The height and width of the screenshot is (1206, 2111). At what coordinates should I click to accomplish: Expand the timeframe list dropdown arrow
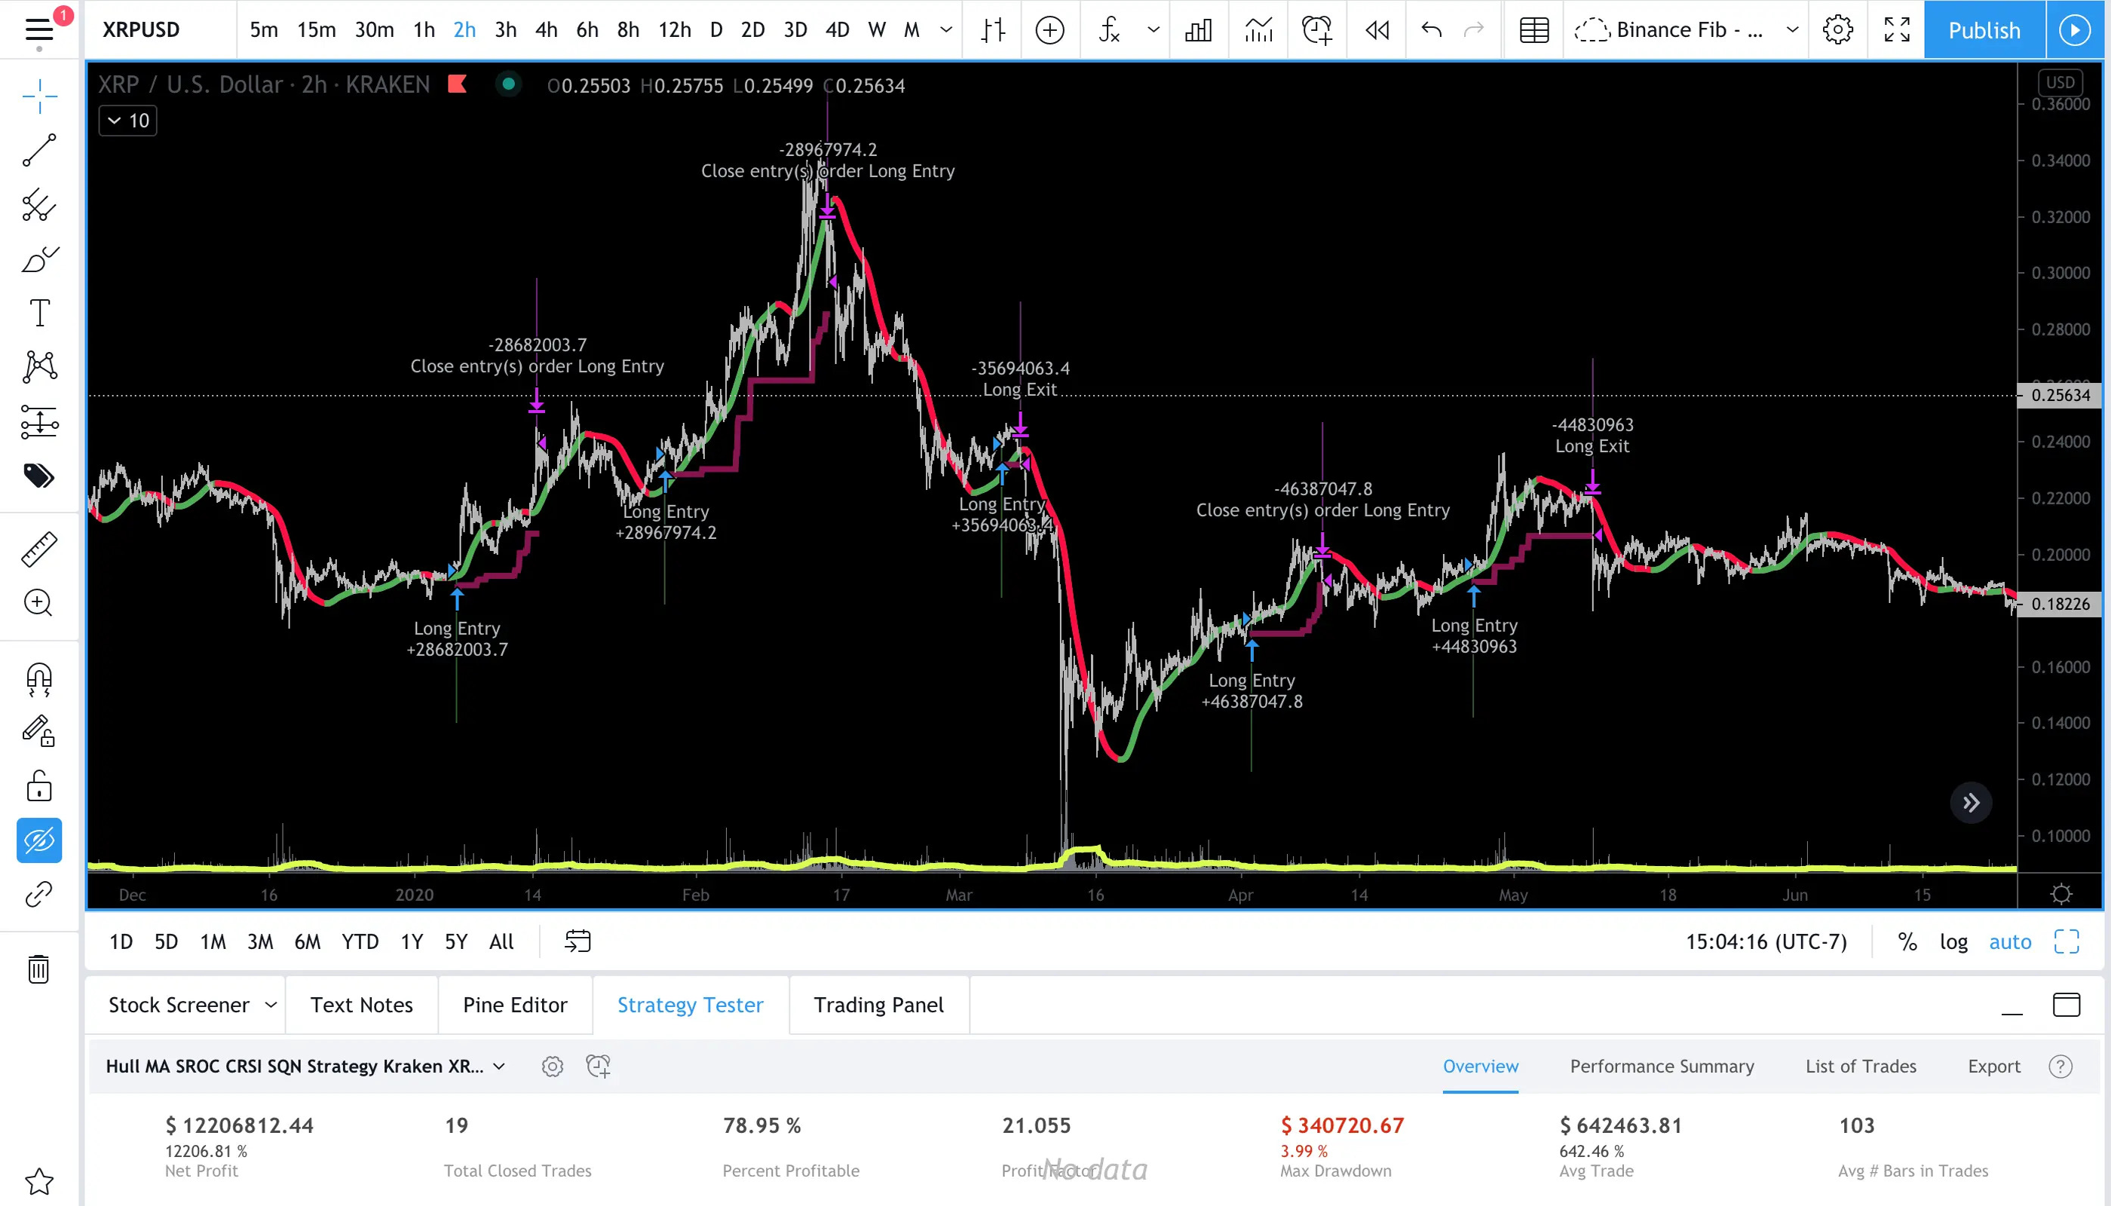click(945, 30)
